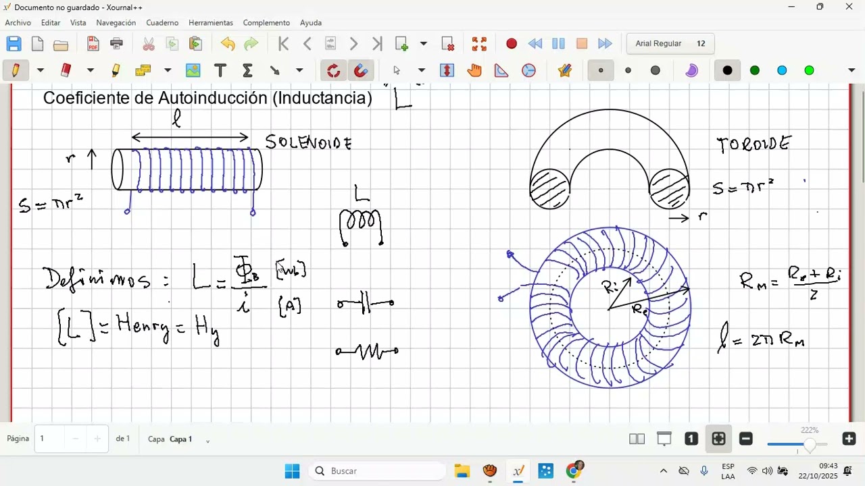
Task: Toggle presentation mode
Action: pos(664,439)
